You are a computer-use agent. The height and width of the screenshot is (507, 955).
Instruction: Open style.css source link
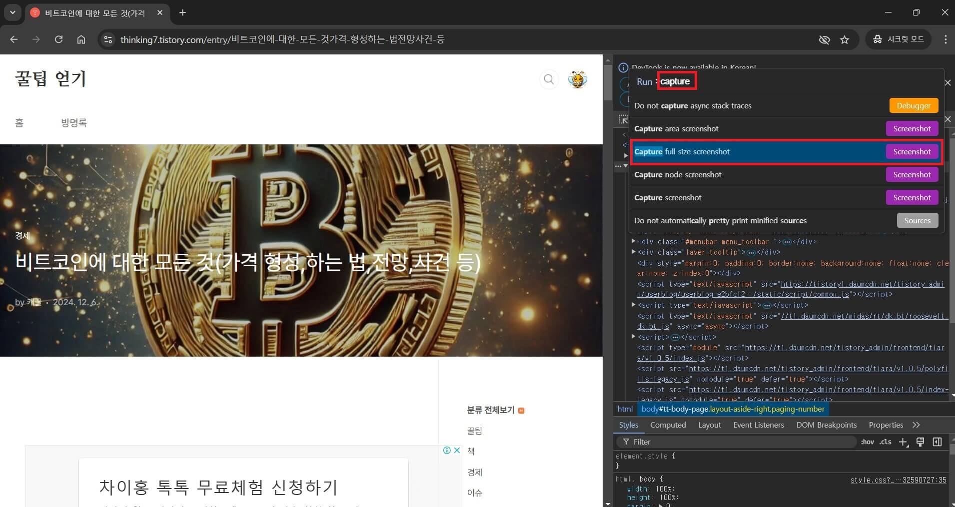(899, 480)
